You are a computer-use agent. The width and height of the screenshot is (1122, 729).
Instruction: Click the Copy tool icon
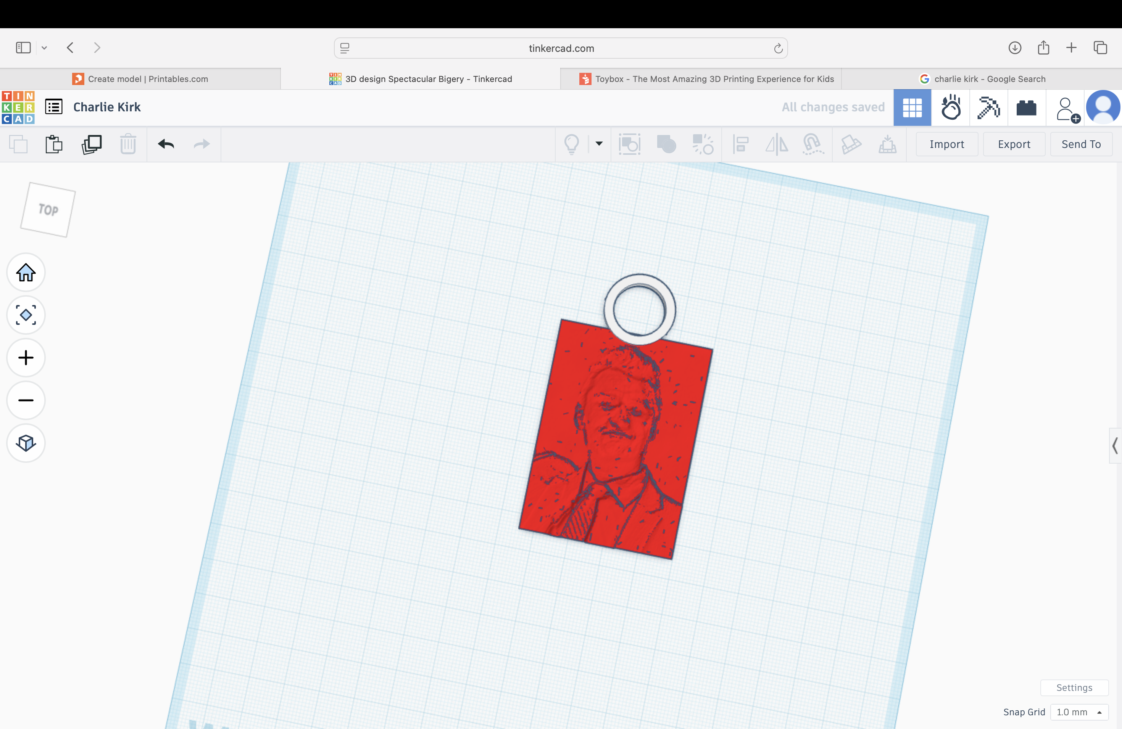pyautogui.click(x=18, y=144)
